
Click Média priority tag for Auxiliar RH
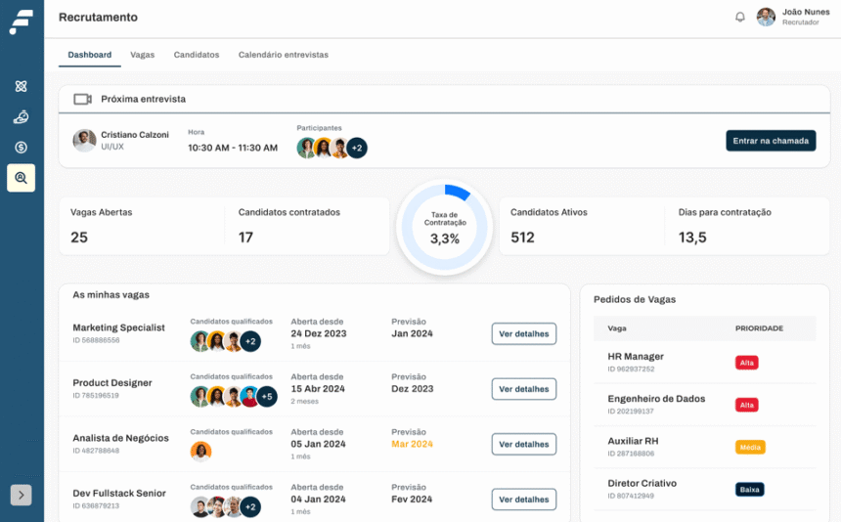coord(750,448)
